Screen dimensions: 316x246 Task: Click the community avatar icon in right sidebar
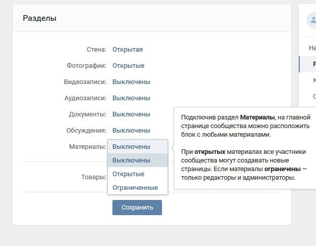311,21
